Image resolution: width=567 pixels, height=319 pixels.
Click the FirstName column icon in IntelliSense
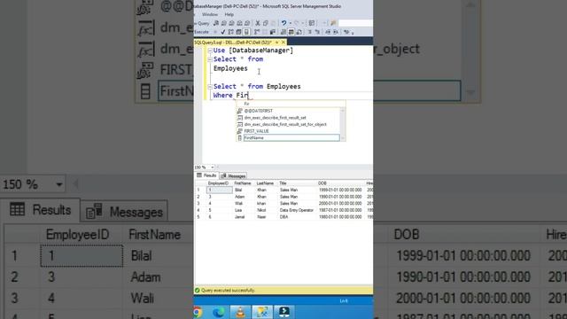pos(240,138)
